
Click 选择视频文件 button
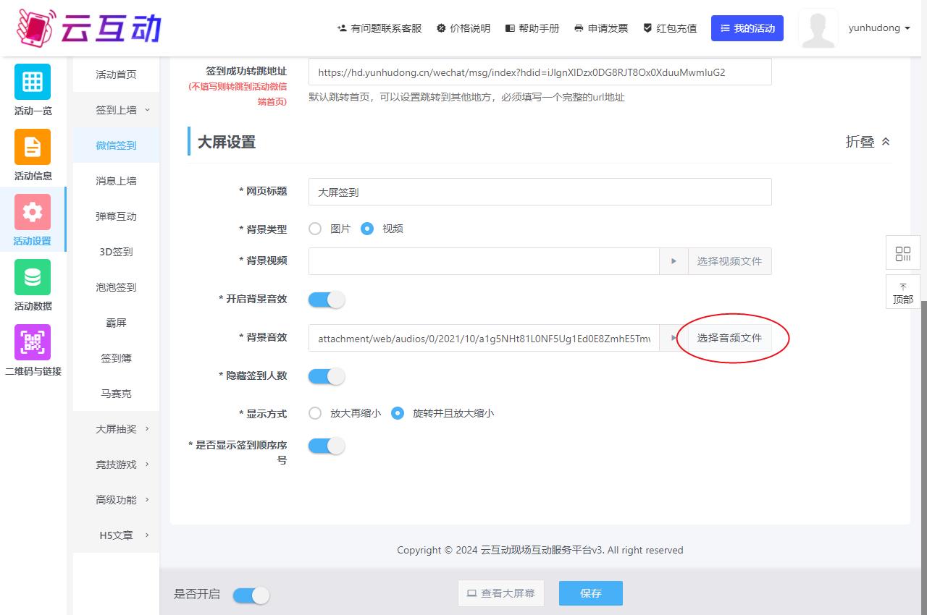click(x=729, y=261)
